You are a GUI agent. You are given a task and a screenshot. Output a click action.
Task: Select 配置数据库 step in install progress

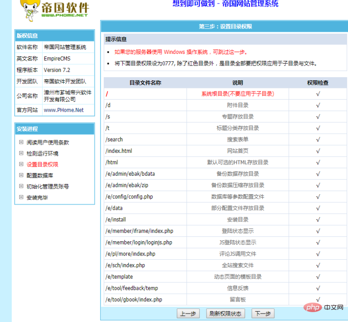point(40,175)
